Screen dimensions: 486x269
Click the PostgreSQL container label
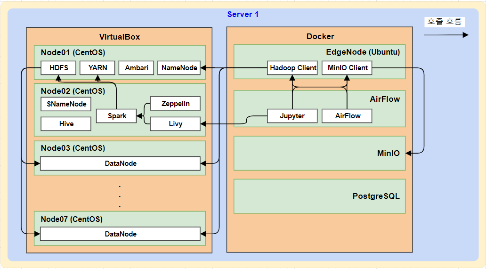pos(376,196)
